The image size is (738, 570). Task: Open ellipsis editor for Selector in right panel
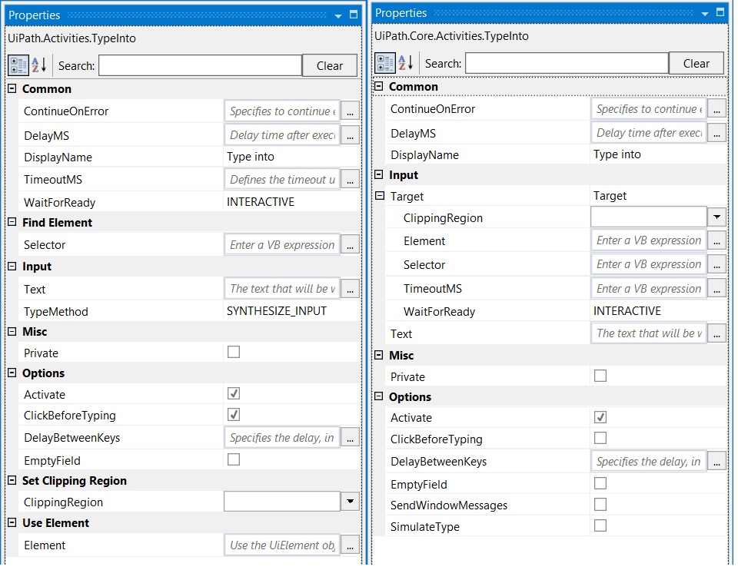click(716, 264)
